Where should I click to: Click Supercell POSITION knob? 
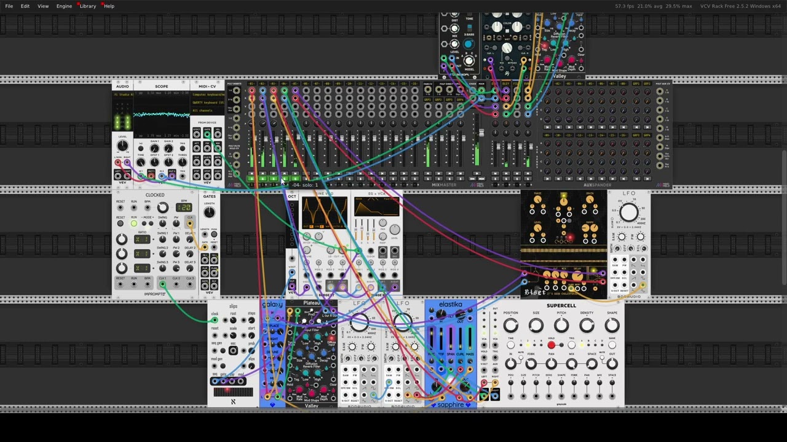pyautogui.click(x=511, y=325)
